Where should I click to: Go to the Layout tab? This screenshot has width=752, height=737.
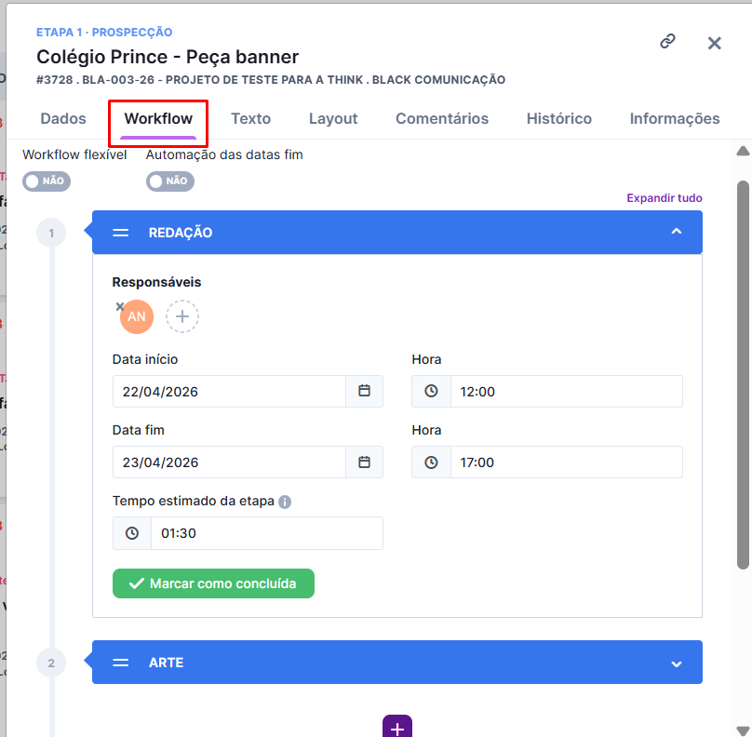[333, 118]
